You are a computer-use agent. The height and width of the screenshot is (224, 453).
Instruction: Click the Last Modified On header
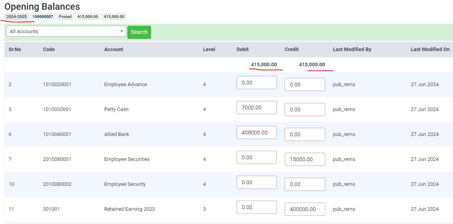(x=430, y=49)
